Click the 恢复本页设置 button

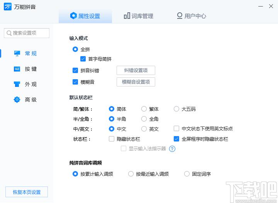(x=27, y=192)
